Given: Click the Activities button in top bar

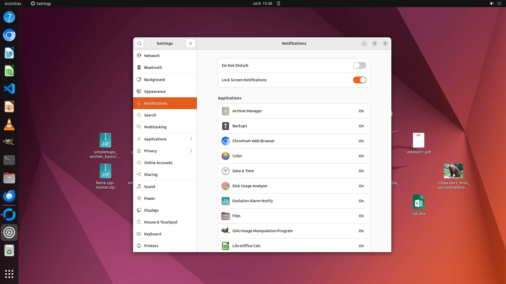Looking at the screenshot, I should pyautogui.click(x=13, y=3).
